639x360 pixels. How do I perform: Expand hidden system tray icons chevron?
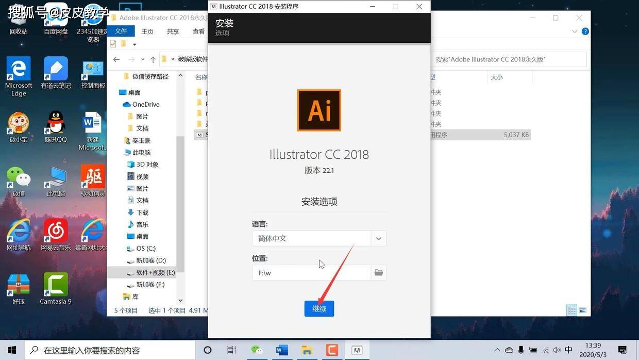(497, 350)
